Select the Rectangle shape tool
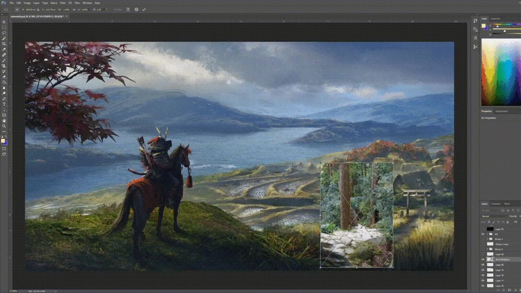Viewport: 521px width, 293px height. pyautogui.click(x=4, y=114)
